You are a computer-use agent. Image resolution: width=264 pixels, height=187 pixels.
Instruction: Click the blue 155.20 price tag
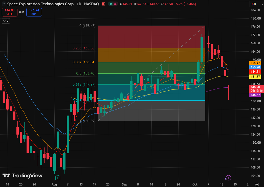pyautogui.click(x=255, y=67)
